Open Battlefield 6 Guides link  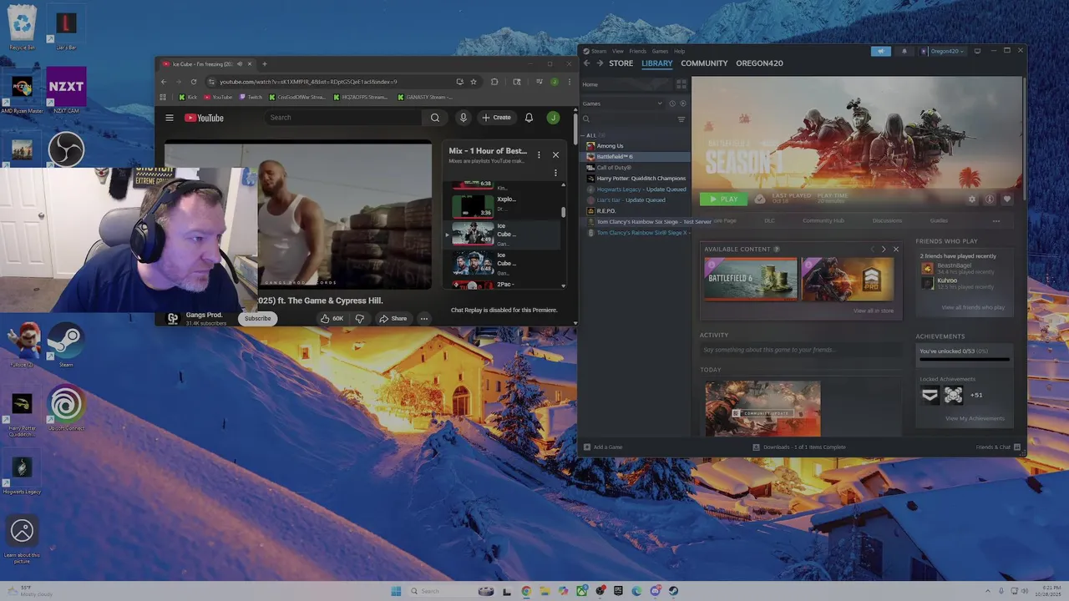pos(939,220)
